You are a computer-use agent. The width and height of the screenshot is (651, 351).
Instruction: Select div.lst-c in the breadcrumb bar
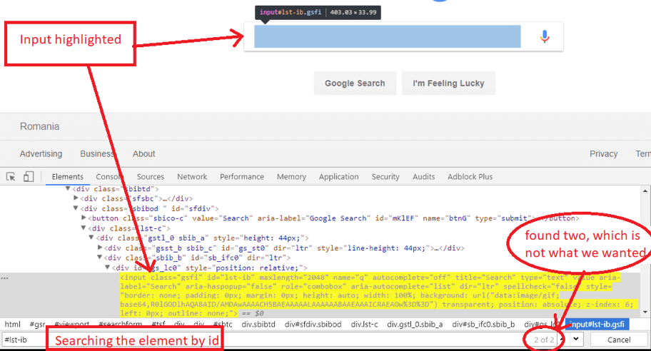tap(364, 325)
